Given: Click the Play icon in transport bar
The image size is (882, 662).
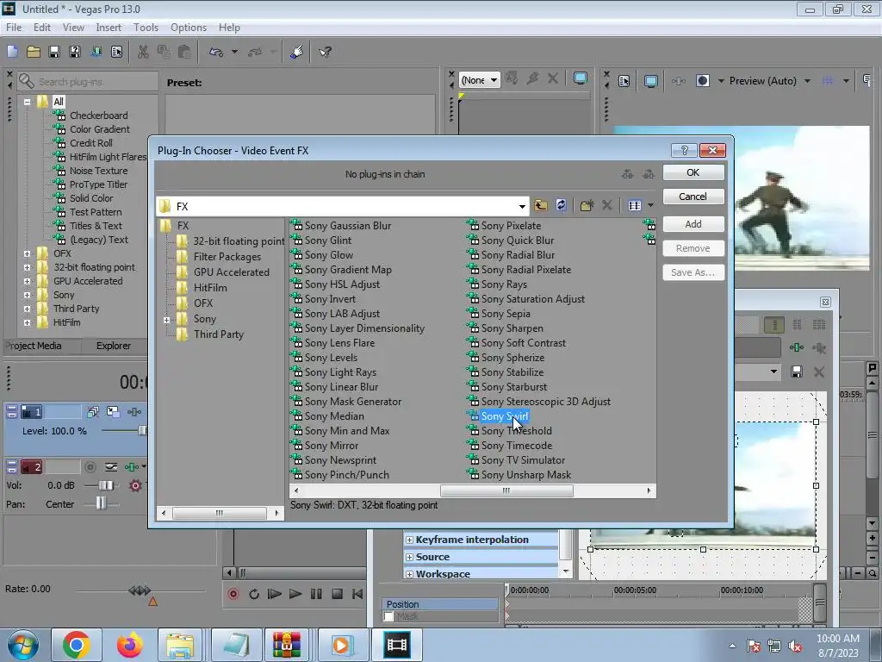Looking at the screenshot, I should [295, 594].
